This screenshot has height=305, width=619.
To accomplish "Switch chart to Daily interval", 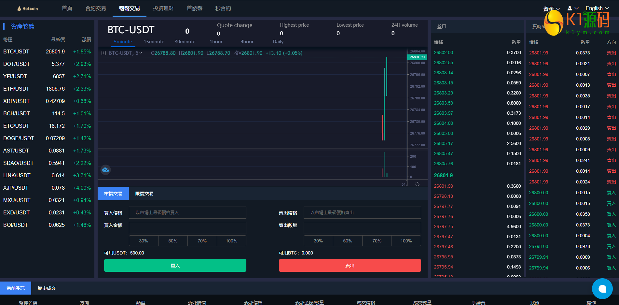I will point(278,42).
